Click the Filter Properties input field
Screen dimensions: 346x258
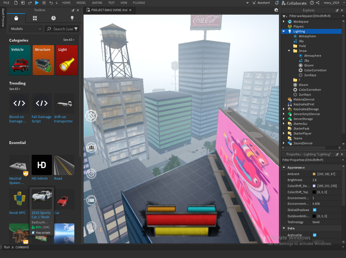[311, 160]
